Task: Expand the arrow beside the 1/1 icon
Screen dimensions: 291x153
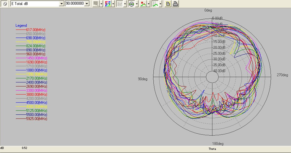Action: coord(113,4)
